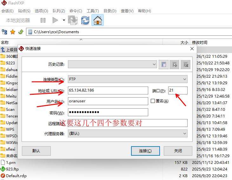
Task: Click the play/start queue toolbar icon
Action: [55, 20]
